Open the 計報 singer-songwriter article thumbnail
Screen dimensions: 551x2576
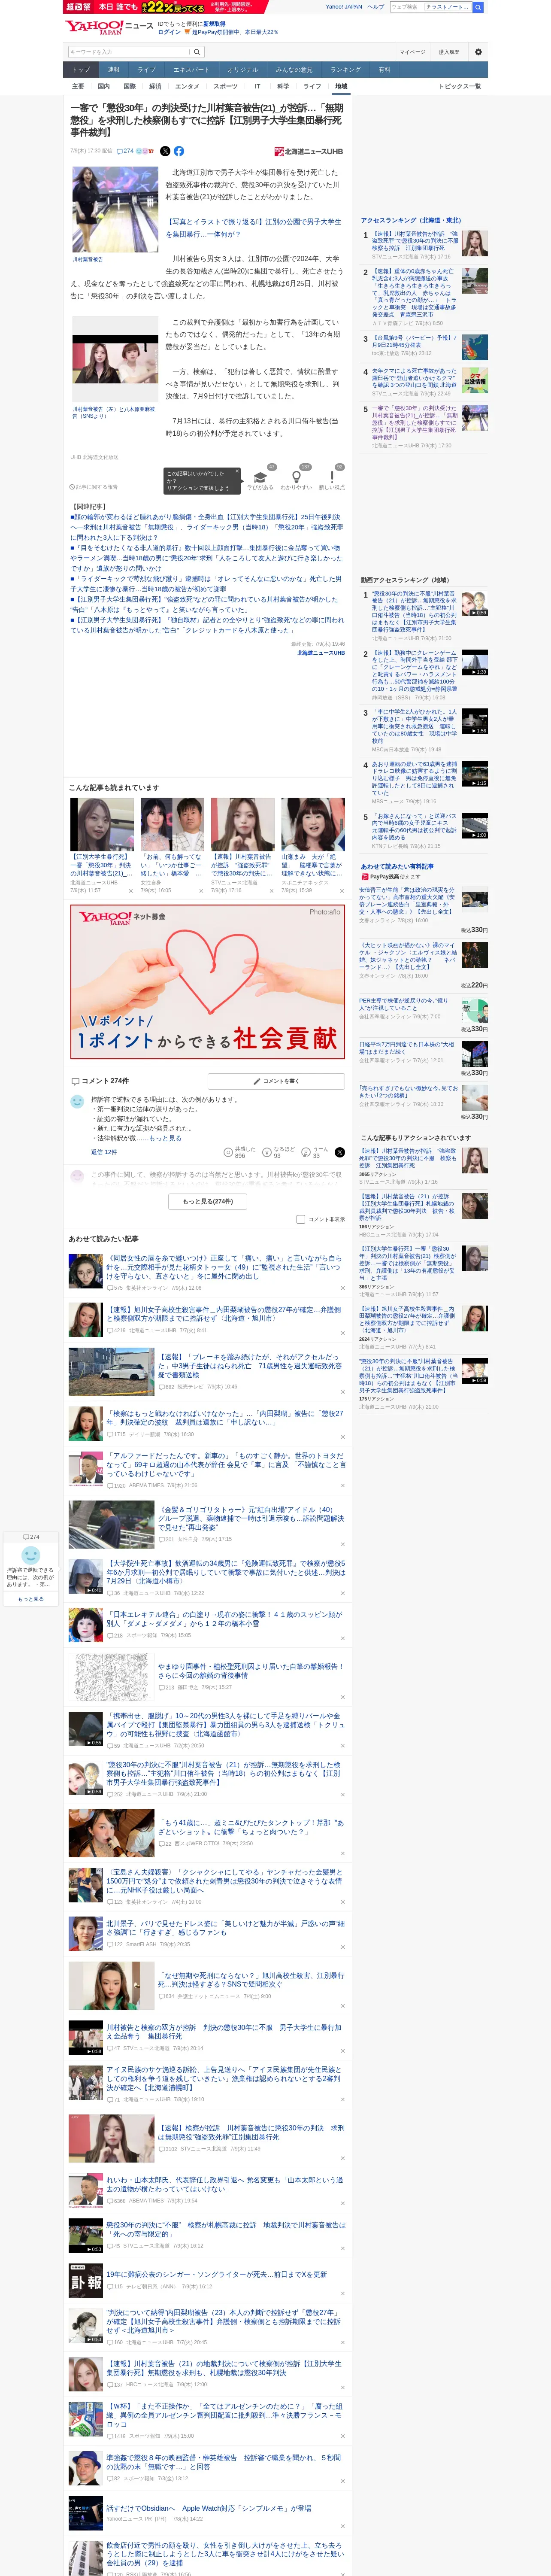(86, 2282)
